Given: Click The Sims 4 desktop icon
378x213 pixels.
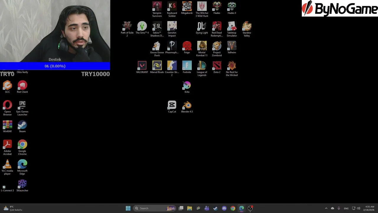Looking at the screenshot, I should [142, 28].
